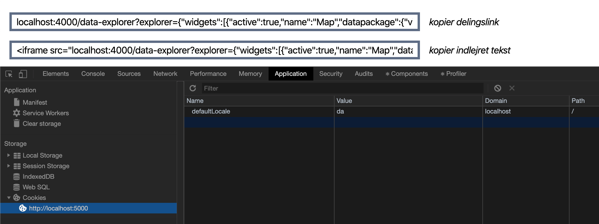
Task: Switch to the Network tab
Action: [x=165, y=74]
